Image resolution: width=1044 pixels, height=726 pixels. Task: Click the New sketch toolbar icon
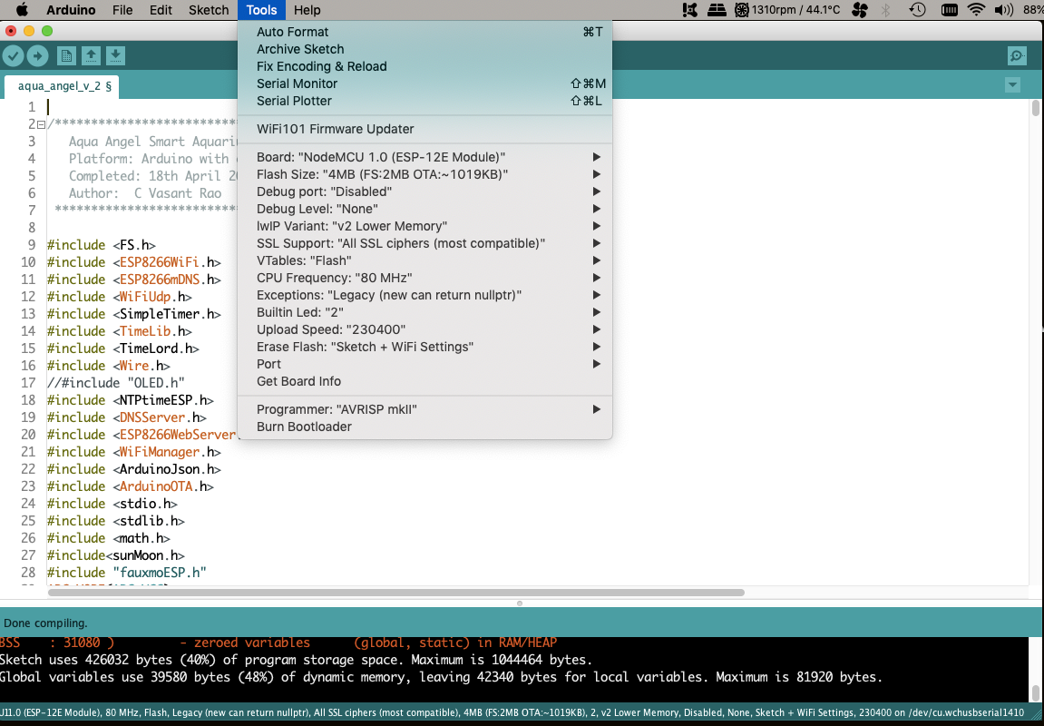[x=66, y=56]
